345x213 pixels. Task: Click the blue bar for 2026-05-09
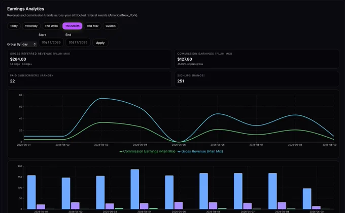307,199
